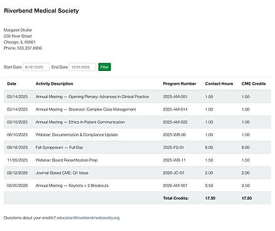This screenshot has height=231, width=275.
Task: Select the Fall Symposium — Full Day description
Action: click(x=59, y=148)
